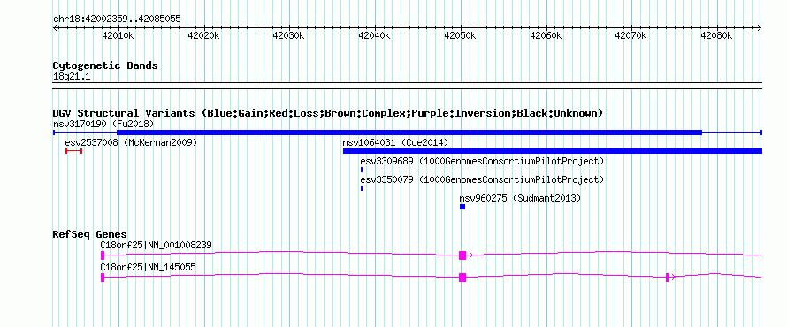The image size is (787, 327).
Task: Open variant nsv1064031 (Coe2014) label
Action: [395, 143]
